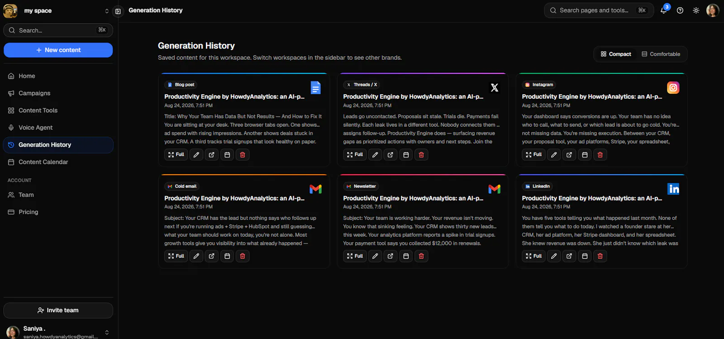Open the help question mark icon

(680, 10)
